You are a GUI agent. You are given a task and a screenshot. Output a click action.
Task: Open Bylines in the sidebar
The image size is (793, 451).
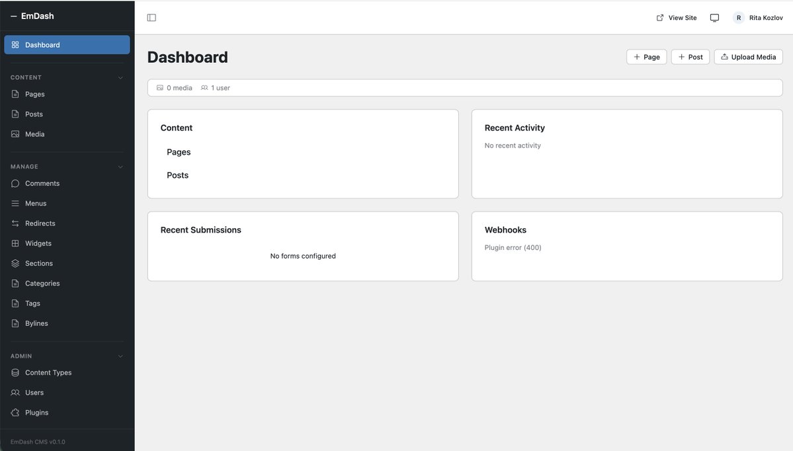point(67,323)
